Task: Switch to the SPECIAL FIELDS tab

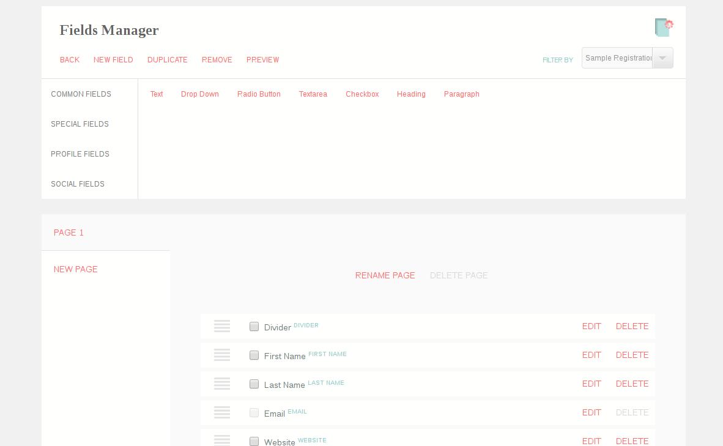Action: [80, 124]
